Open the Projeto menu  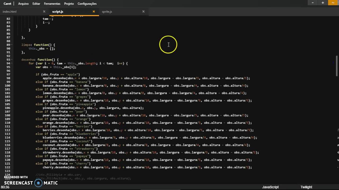pyautogui.click(x=69, y=4)
